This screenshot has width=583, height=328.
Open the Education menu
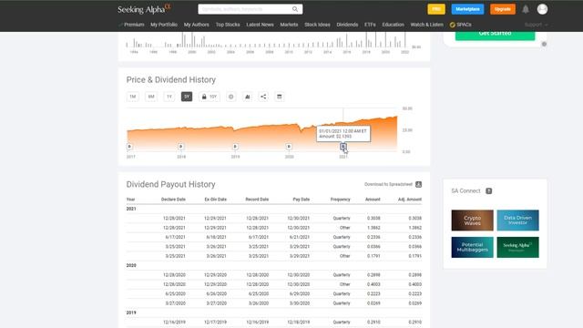393,25
